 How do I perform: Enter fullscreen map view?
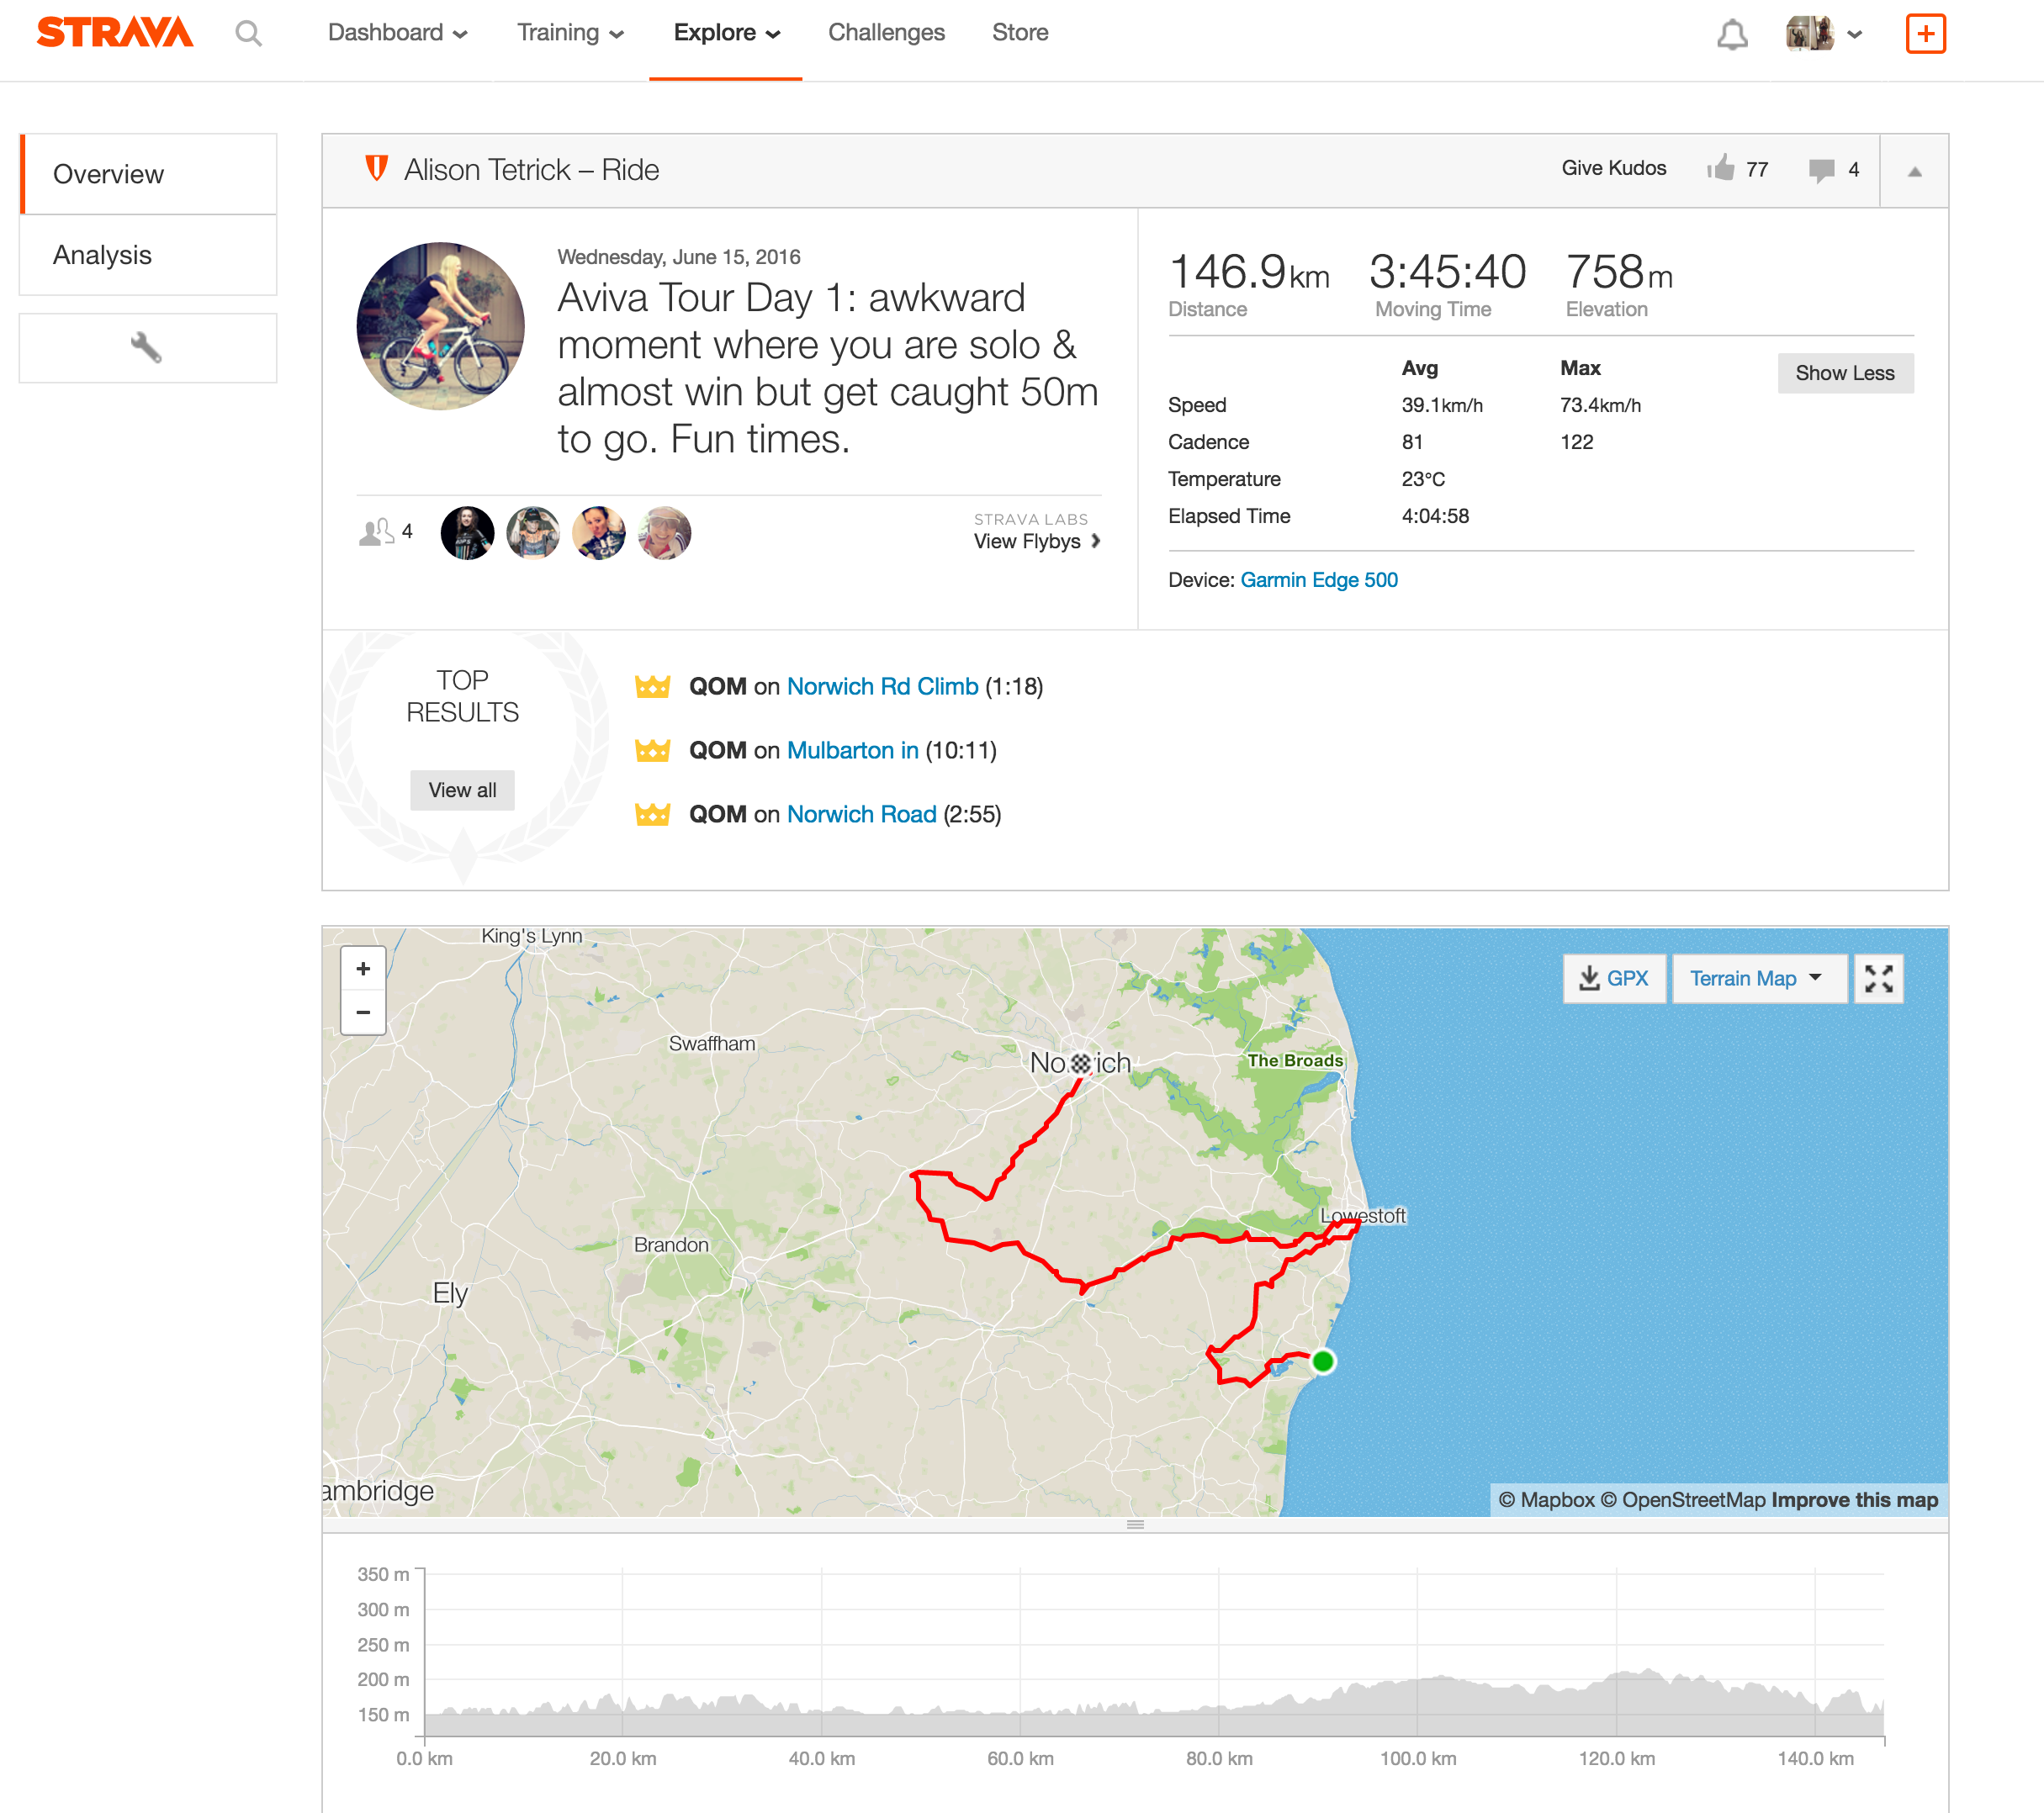[x=1878, y=979]
